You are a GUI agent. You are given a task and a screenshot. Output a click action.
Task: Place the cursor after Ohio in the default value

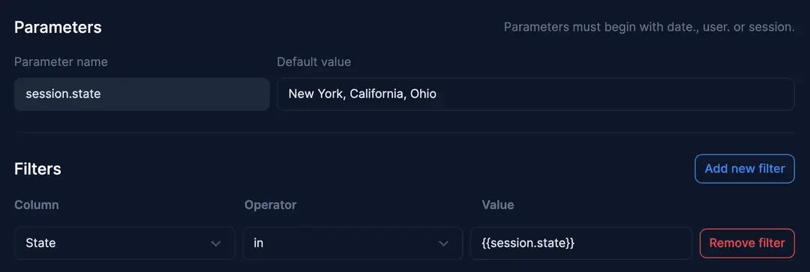pyautogui.click(x=437, y=94)
